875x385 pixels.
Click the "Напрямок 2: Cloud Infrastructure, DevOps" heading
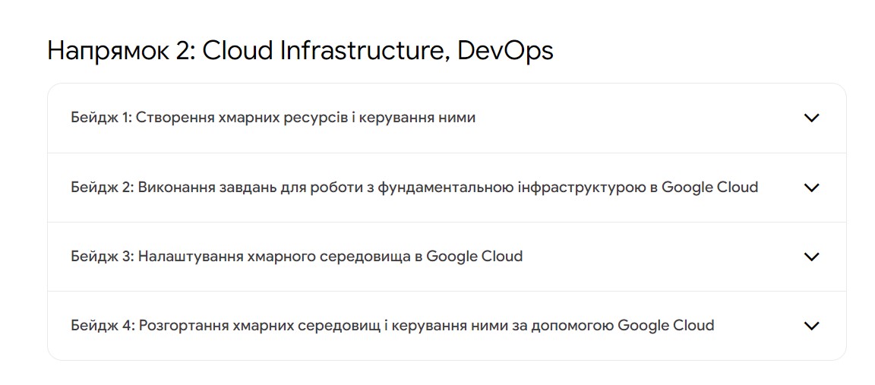(300, 52)
